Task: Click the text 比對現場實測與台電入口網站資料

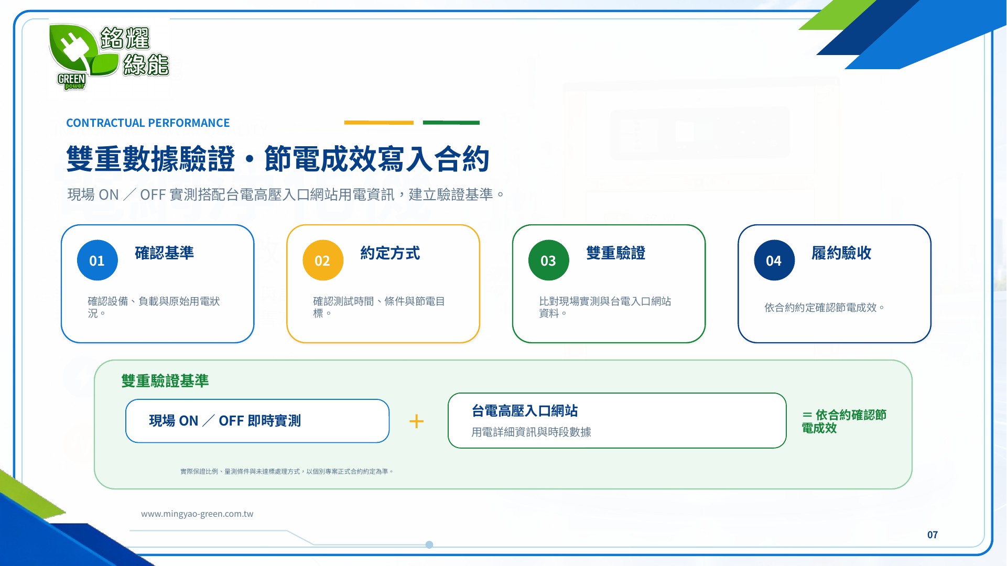Action: pyautogui.click(x=605, y=307)
